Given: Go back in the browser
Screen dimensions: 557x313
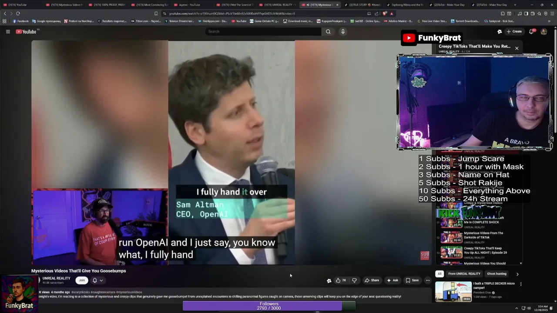Looking at the screenshot, I should tap(5, 13).
